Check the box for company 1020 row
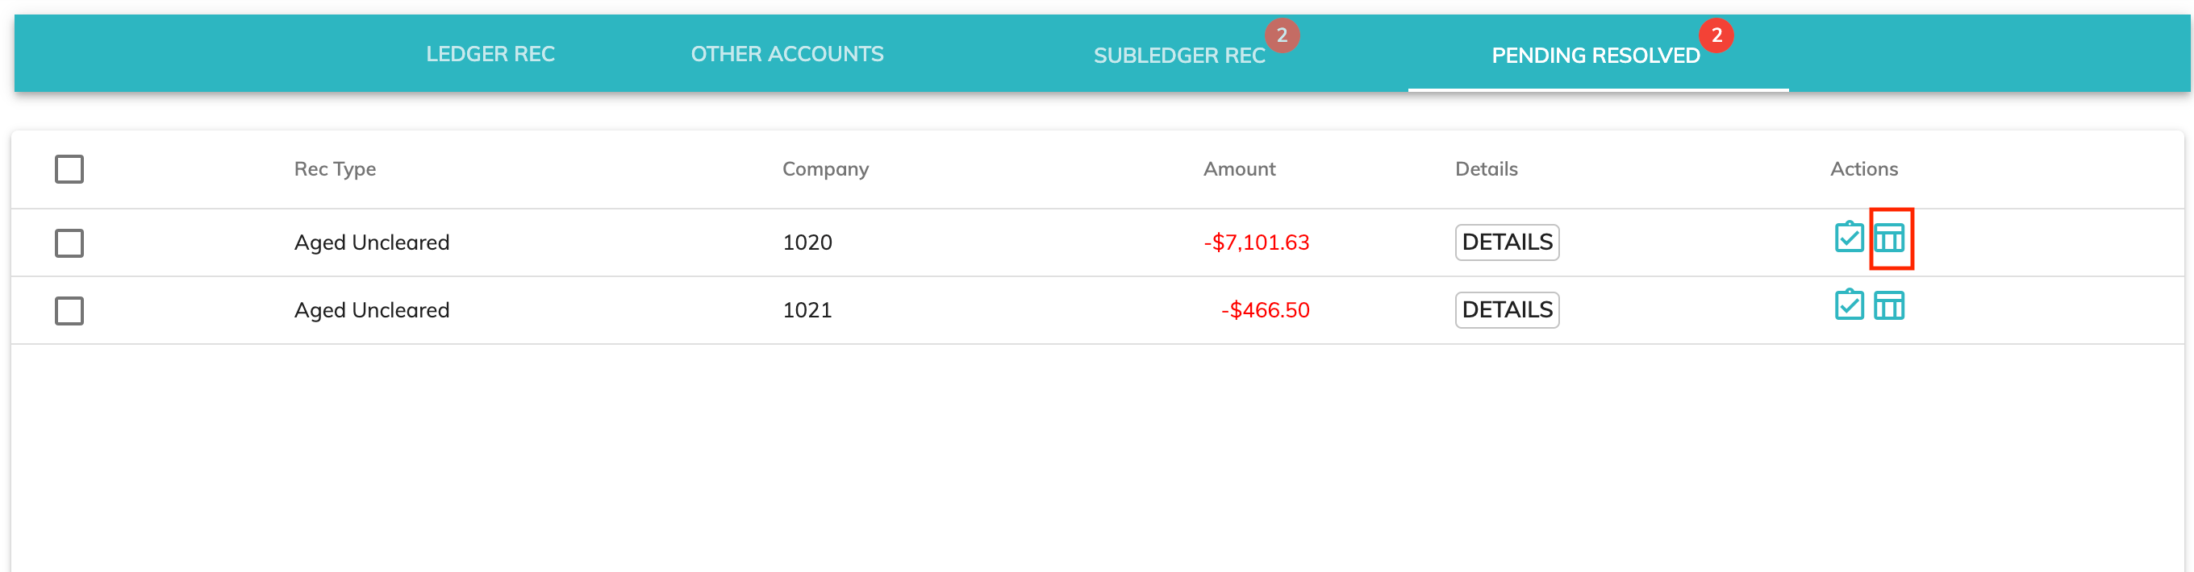2194x572 pixels. (69, 242)
